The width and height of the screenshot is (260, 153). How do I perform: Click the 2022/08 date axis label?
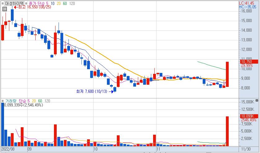point(8,149)
